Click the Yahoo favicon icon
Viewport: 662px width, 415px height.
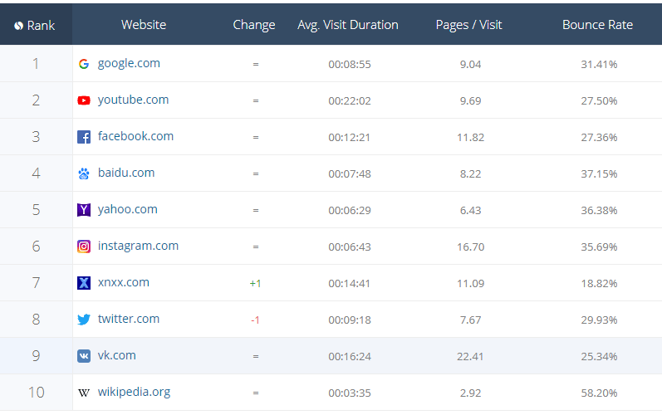[x=84, y=210]
